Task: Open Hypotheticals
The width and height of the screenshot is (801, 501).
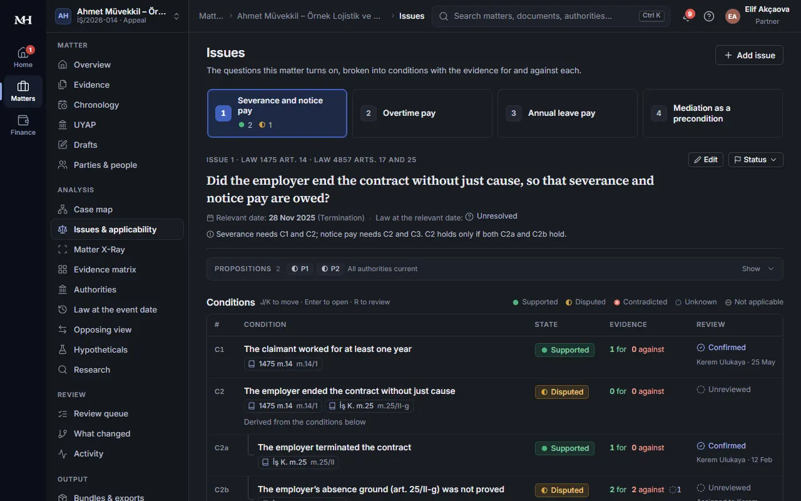Action: click(117, 349)
